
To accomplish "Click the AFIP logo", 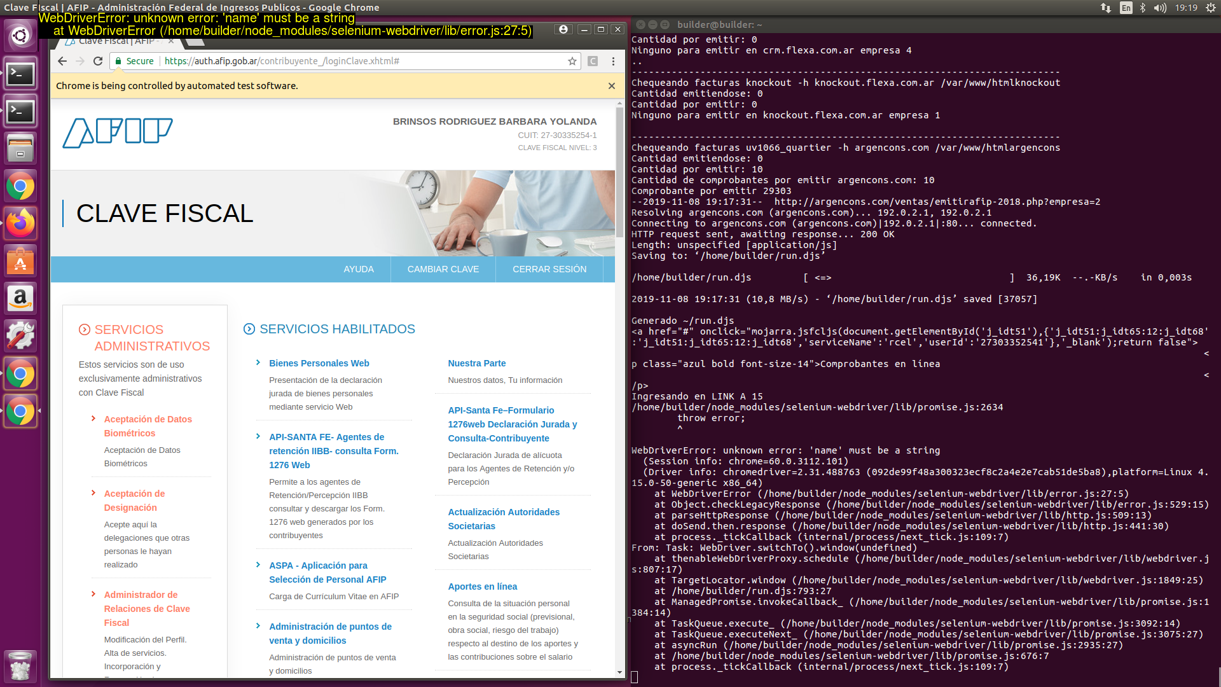I will [x=118, y=133].
